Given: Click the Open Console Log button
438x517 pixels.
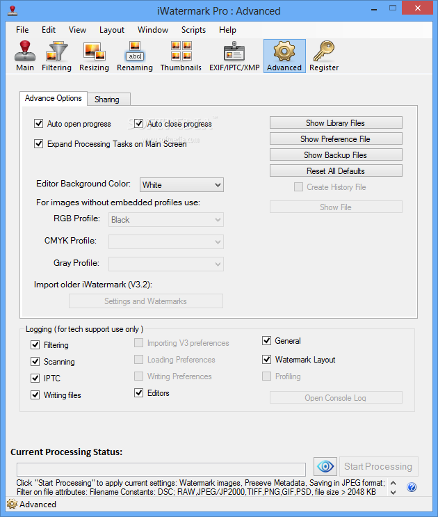Looking at the screenshot, I should coord(336,397).
